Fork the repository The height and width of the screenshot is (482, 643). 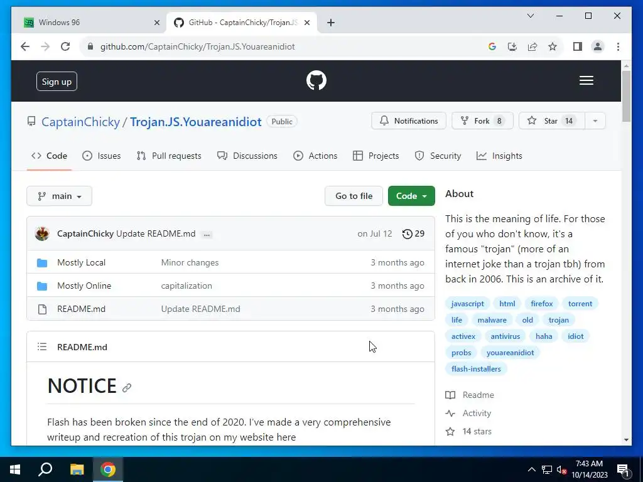click(482, 121)
